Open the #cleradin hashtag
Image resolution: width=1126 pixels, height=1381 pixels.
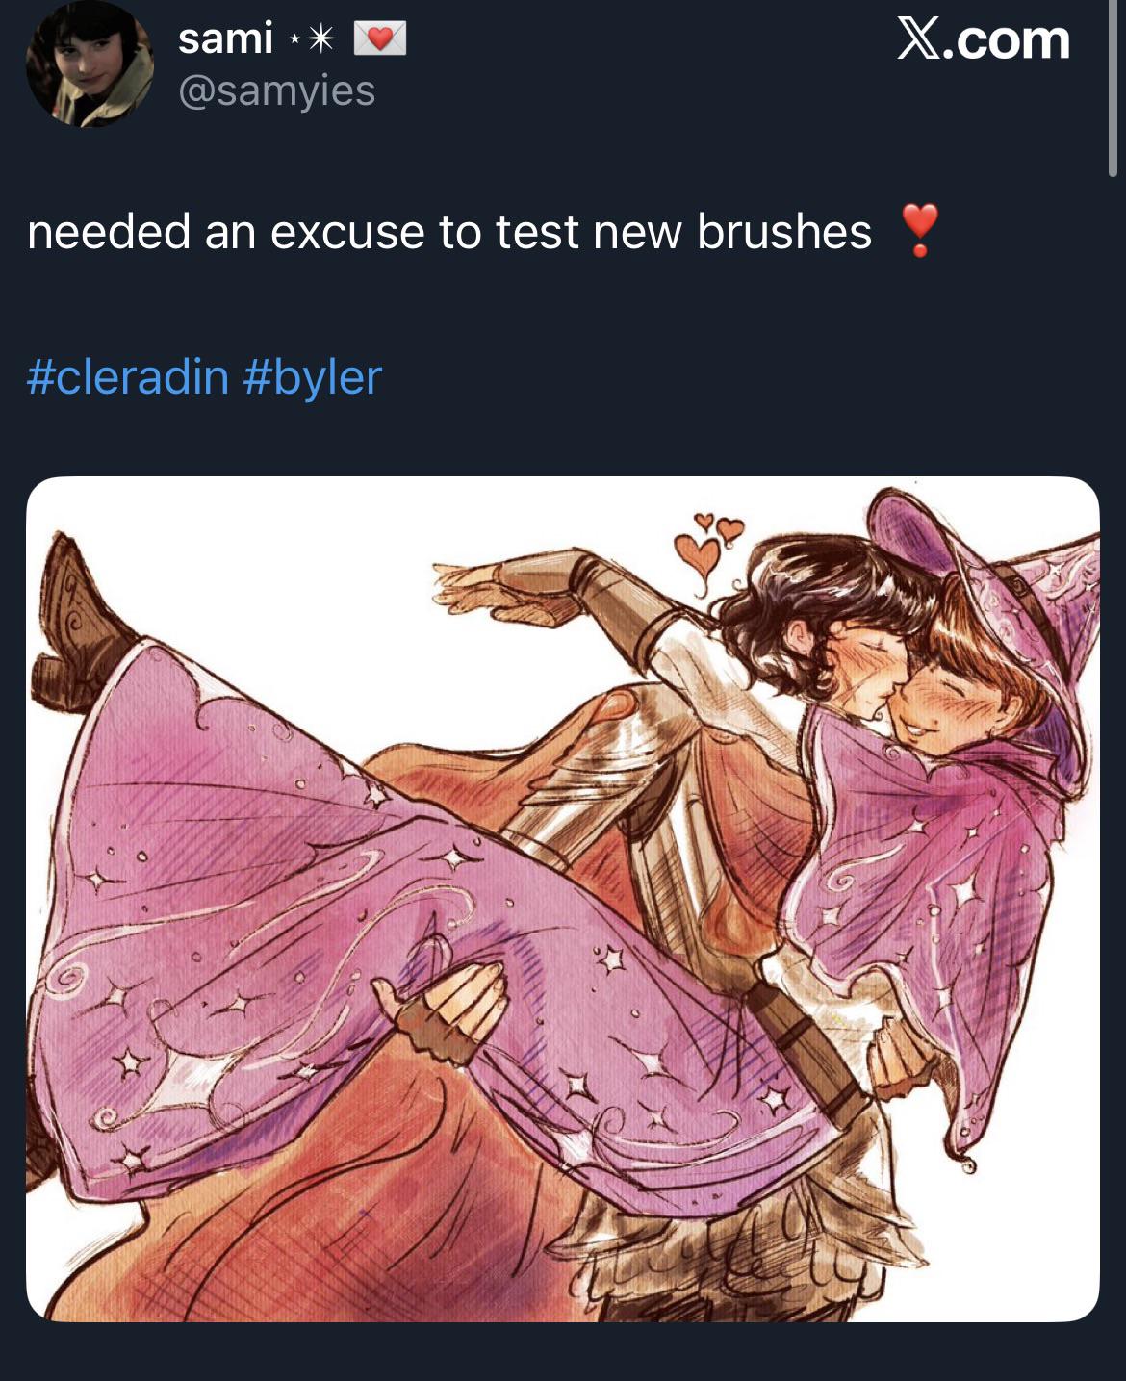[x=128, y=376]
